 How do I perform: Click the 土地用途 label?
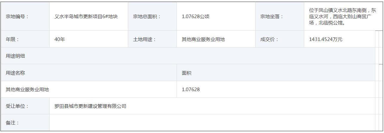(x=144, y=39)
